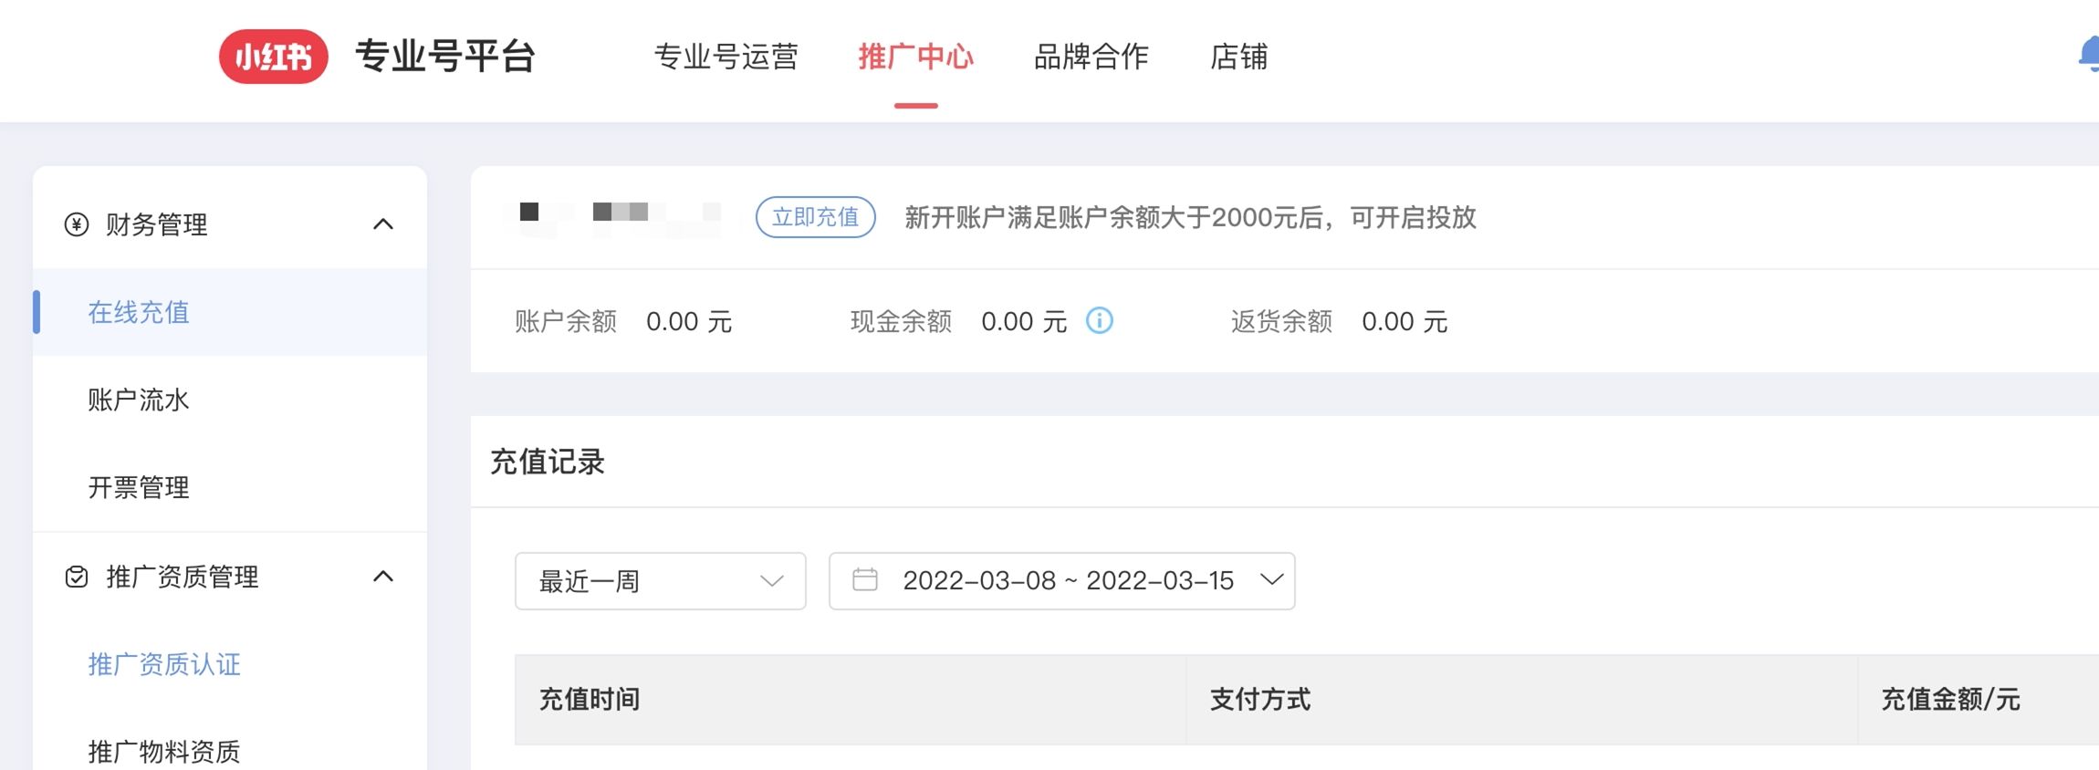
Task: Click the yen icon next to 财务管理
Action: [x=77, y=224]
